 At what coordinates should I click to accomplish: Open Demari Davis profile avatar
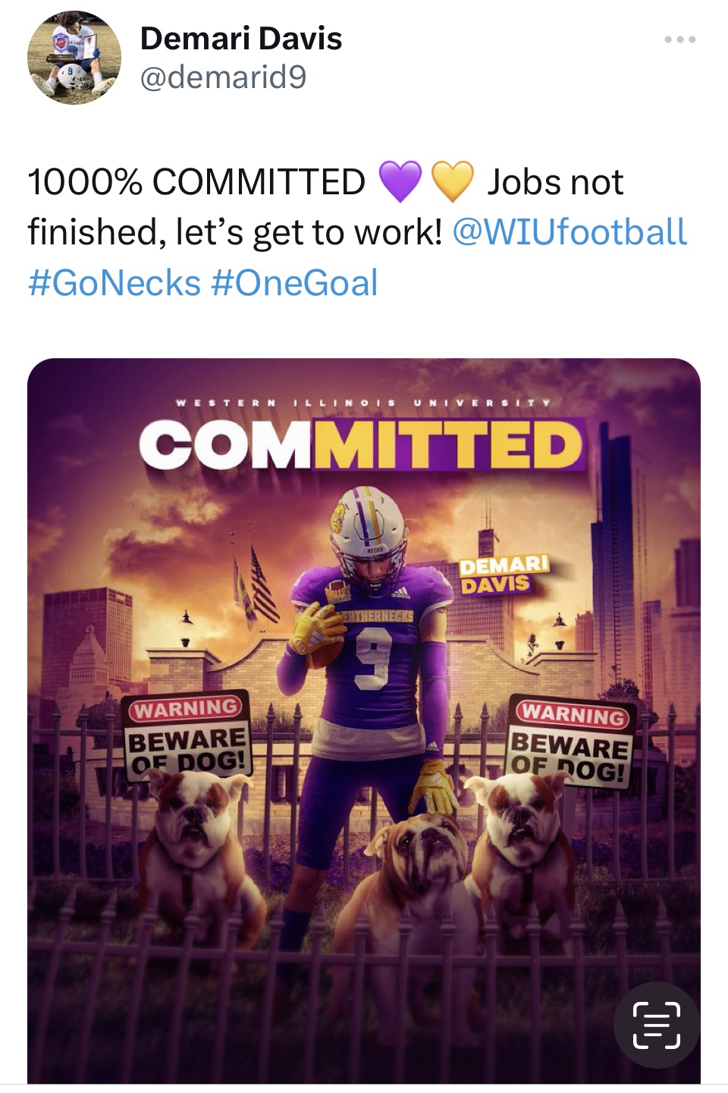[x=74, y=58]
